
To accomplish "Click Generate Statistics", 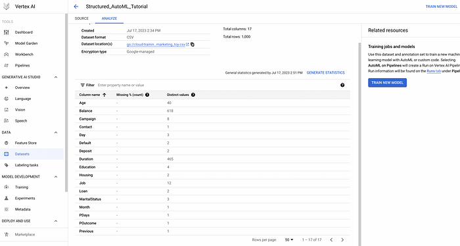I will pos(326,73).
